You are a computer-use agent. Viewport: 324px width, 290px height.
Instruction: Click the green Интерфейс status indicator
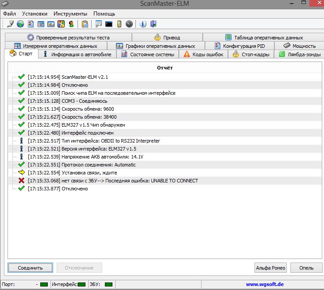tap(81, 284)
